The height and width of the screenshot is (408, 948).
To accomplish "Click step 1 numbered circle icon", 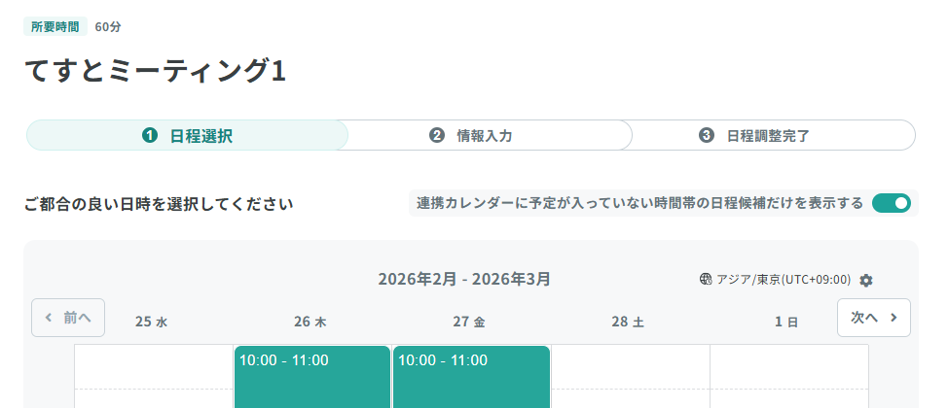I will (x=150, y=136).
